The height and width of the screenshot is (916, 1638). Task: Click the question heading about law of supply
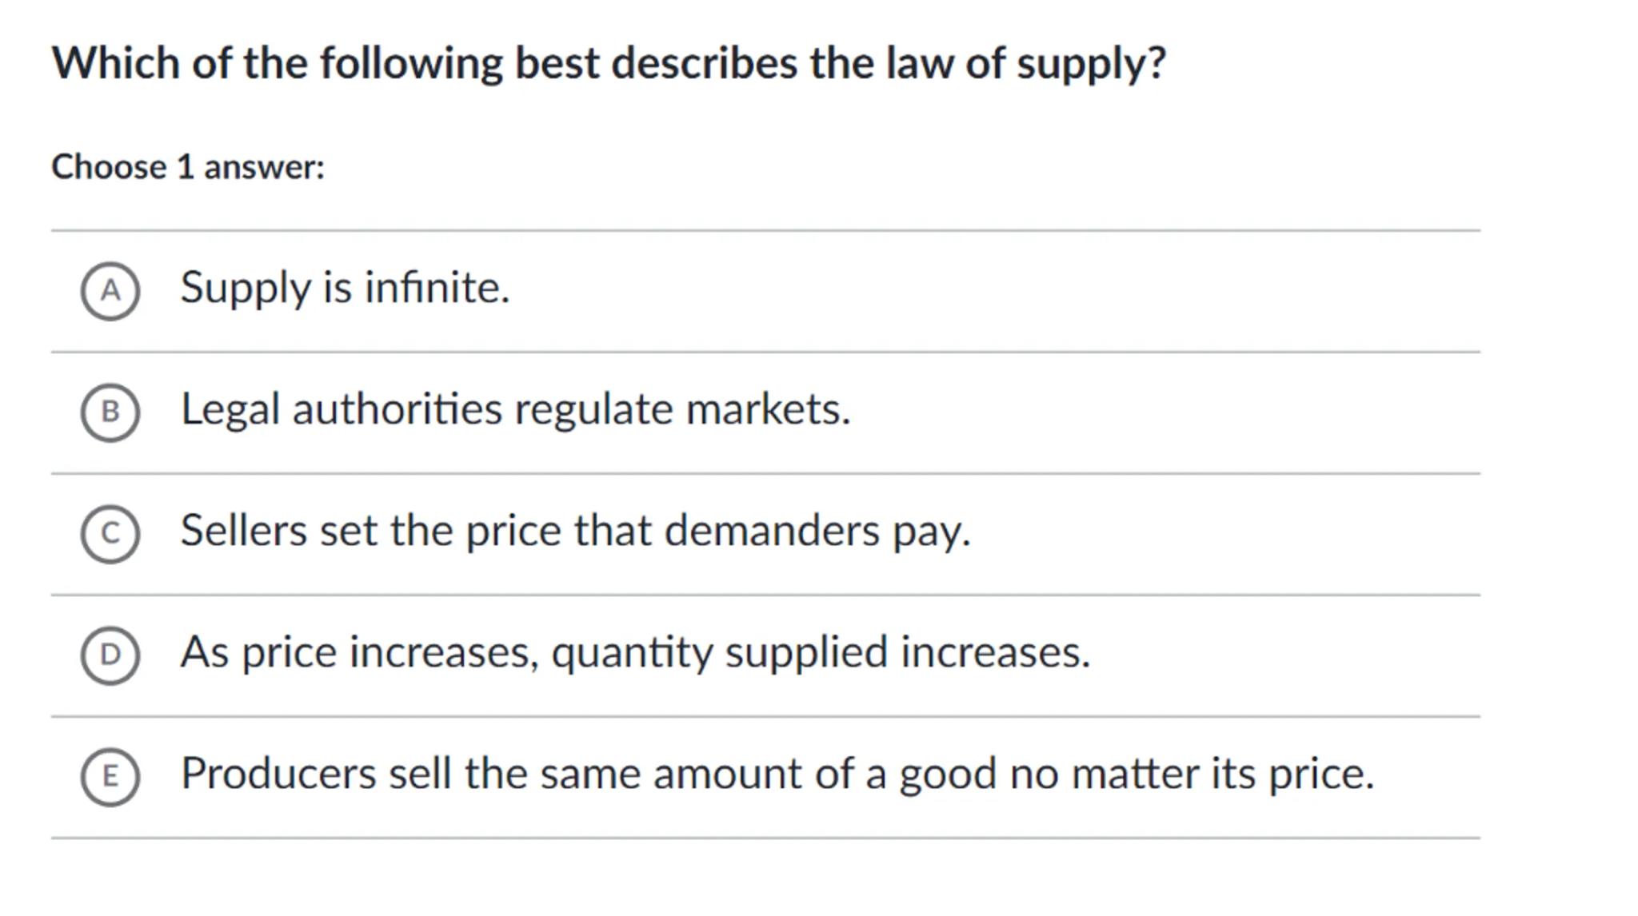pos(609,63)
